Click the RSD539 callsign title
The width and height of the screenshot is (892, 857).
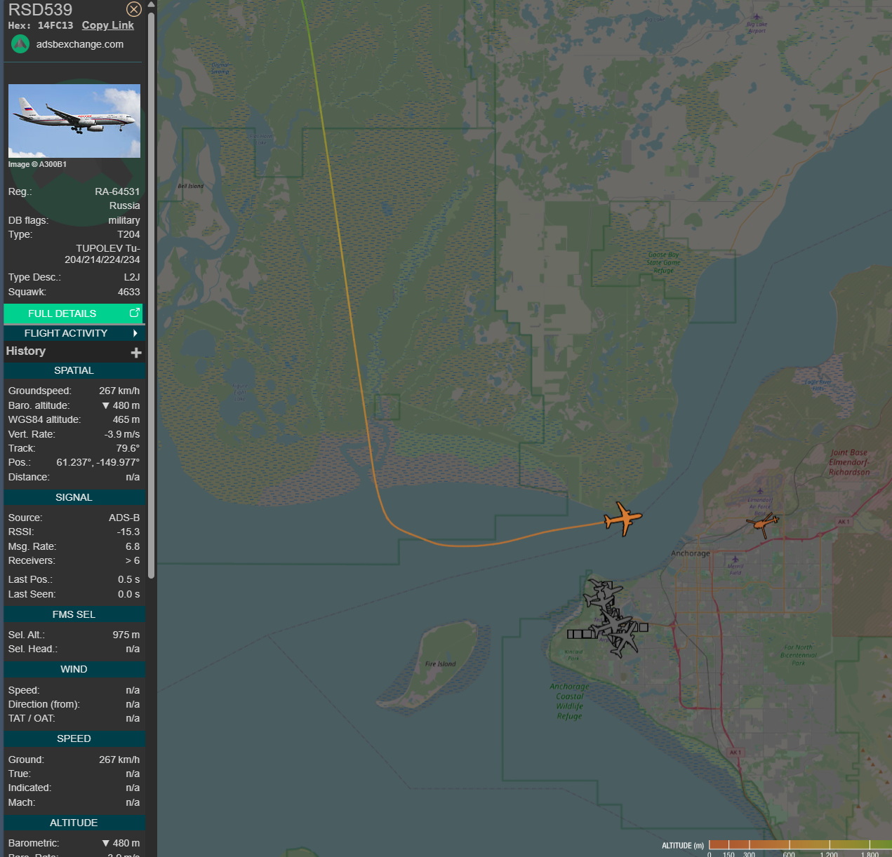40,10
